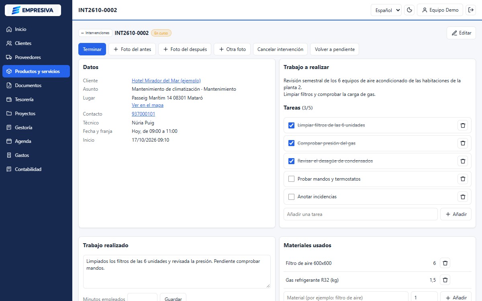
Task: Click the Editar button
Action: pyautogui.click(x=461, y=33)
